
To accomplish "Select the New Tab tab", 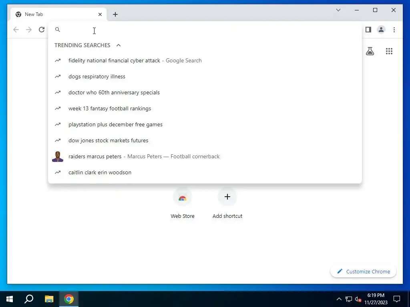I will click(58, 14).
